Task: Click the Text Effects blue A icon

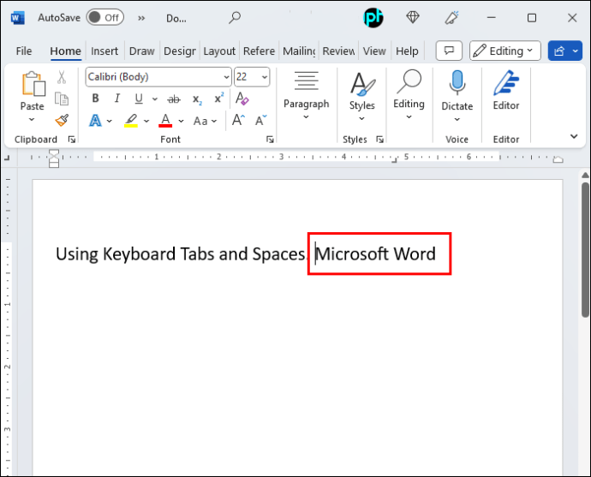Action: [x=95, y=121]
